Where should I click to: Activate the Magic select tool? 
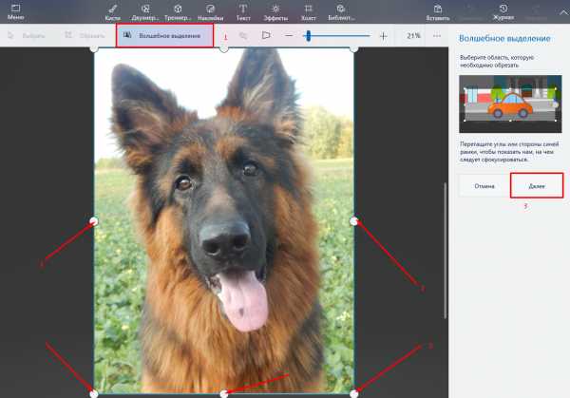[164, 36]
